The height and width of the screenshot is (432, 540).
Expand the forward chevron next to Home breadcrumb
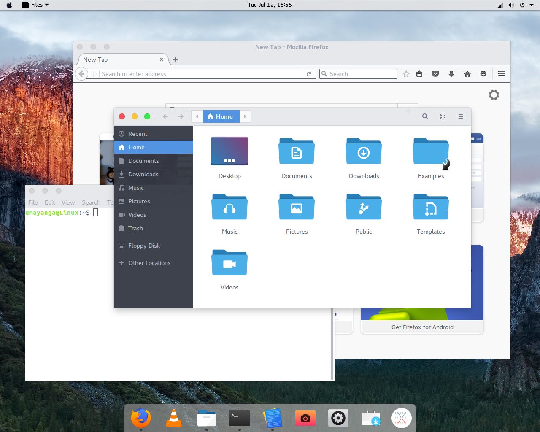(245, 116)
